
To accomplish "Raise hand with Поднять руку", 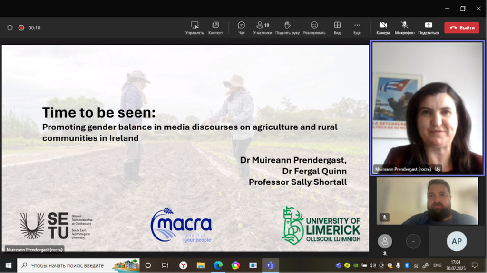I will [x=287, y=27].
